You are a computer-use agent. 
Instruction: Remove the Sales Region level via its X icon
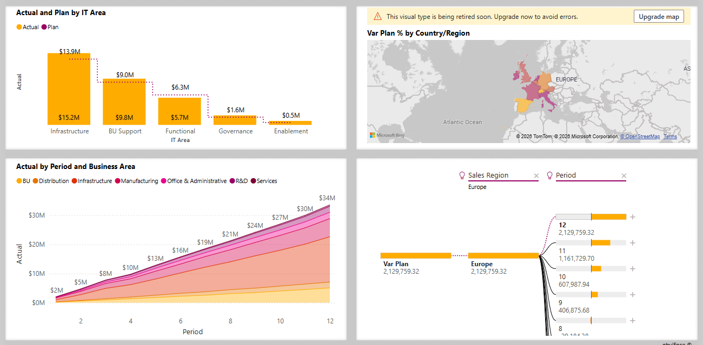point(536,175)
